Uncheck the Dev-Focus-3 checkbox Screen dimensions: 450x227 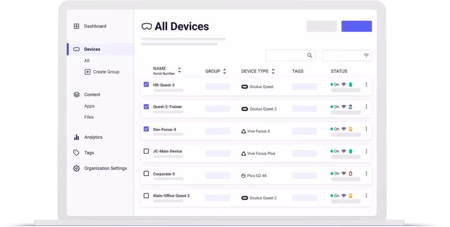coord(146,129)
